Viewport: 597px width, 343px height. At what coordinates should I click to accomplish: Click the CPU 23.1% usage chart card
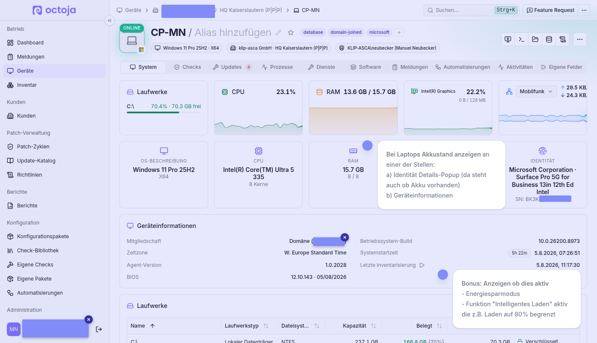(x=258, y=108)
